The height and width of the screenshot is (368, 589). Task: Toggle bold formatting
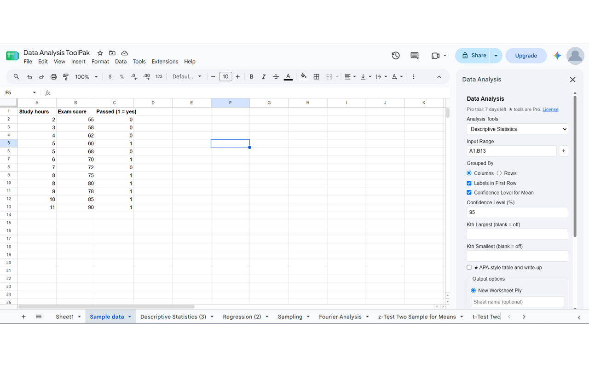click(x=251, y=77)
